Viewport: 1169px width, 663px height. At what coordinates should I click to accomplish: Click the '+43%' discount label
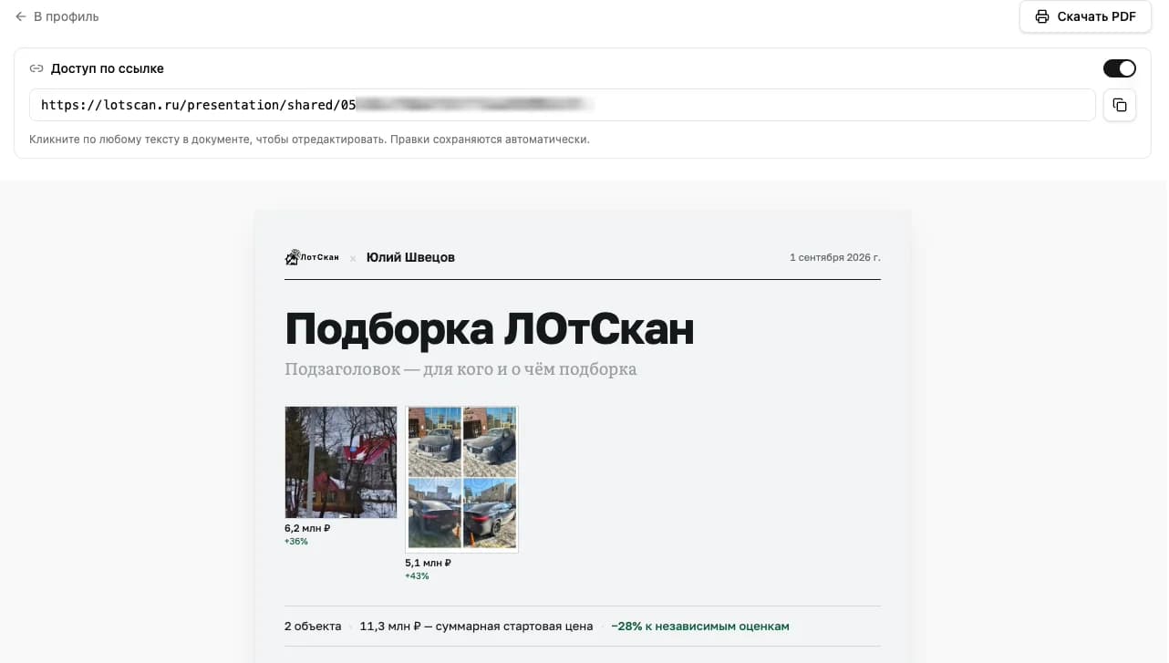click(x=417, y=575)
